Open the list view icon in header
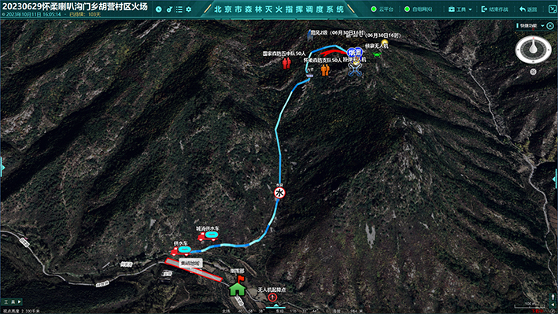The width and height of the screenshot is (558, 314). coord(179,9)
